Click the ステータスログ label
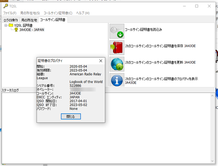 coord(10,91)
